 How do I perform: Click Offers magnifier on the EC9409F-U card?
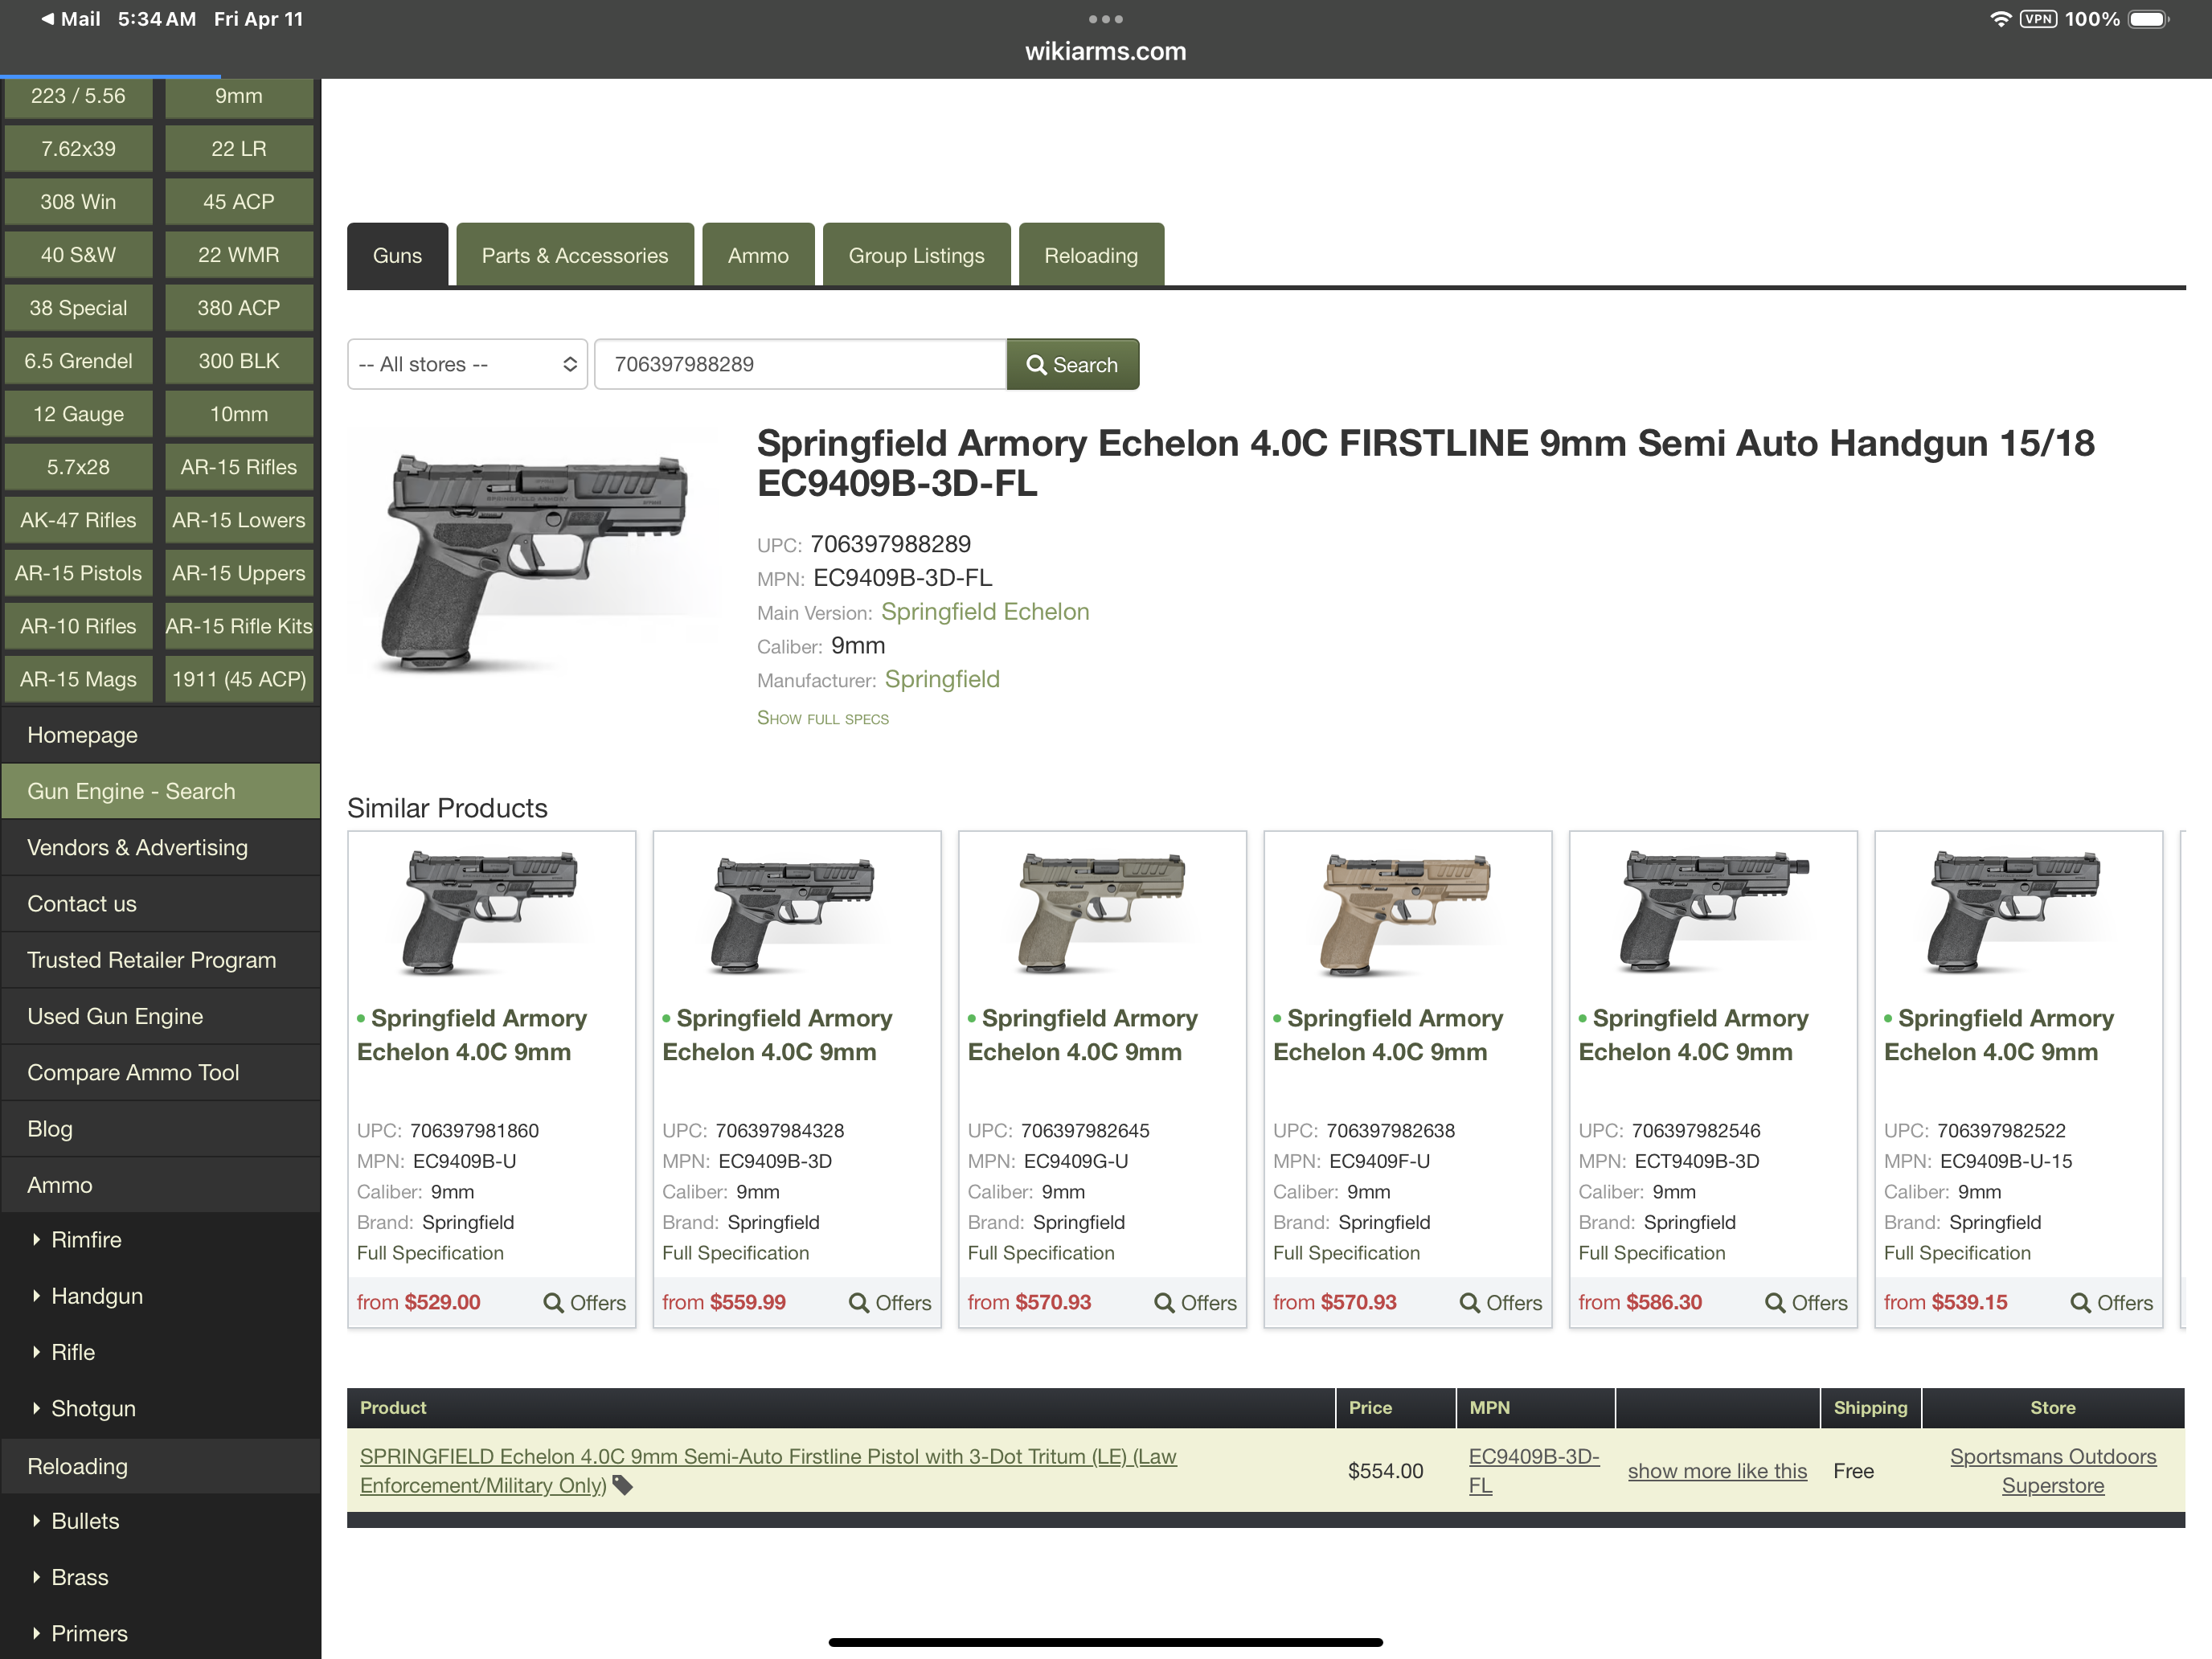click(1501, 1302)
